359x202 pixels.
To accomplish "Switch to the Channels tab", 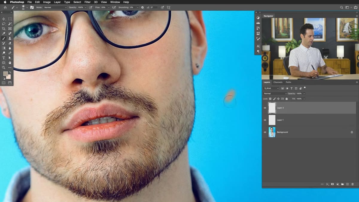I will [278, 82].
